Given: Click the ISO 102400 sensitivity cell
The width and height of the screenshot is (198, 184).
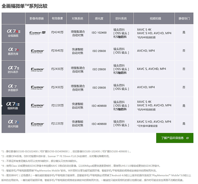Looking at the screenshot, I should (99, 33).
